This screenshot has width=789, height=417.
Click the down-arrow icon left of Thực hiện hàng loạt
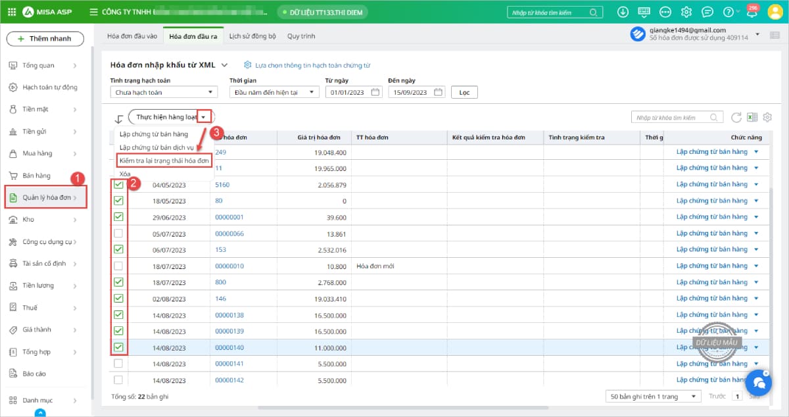[x=119, y=118]
